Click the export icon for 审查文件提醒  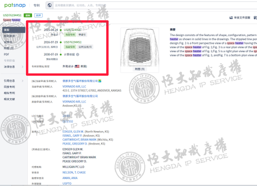coord(231,17)
